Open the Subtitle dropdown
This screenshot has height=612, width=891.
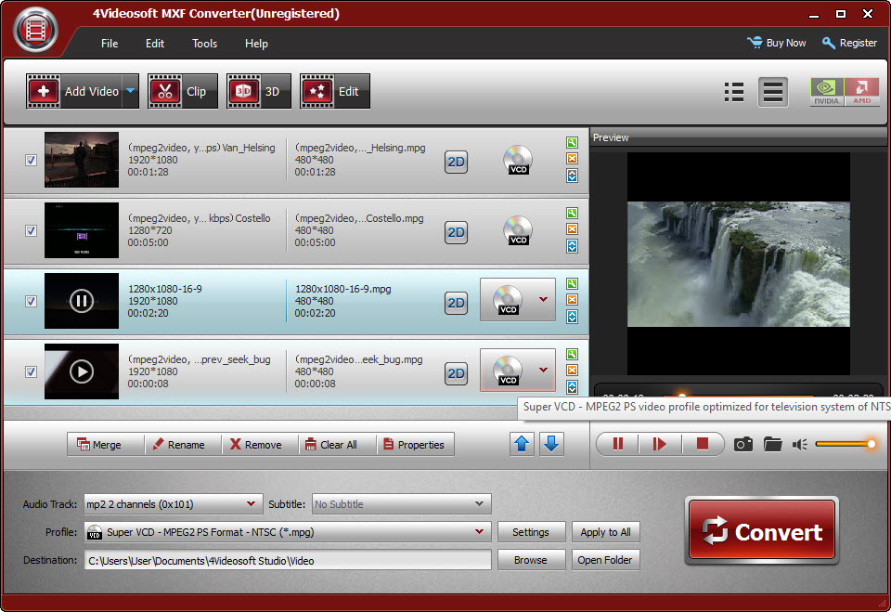click(401, 504)
